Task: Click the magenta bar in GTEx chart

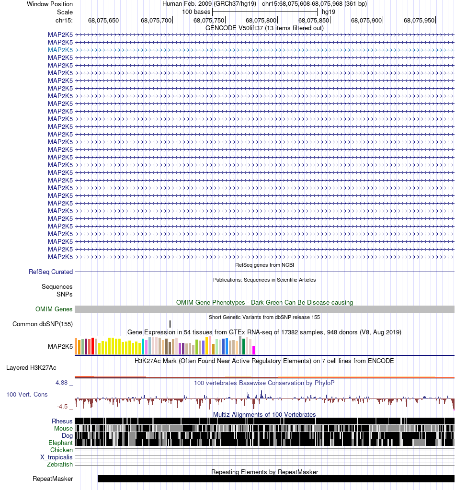Action: pos(254,350)
